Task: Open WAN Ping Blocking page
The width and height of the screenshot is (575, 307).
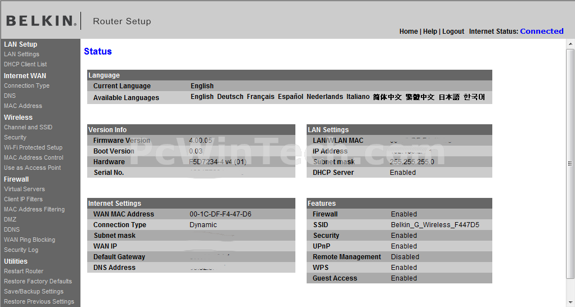Action: point(29,240)
